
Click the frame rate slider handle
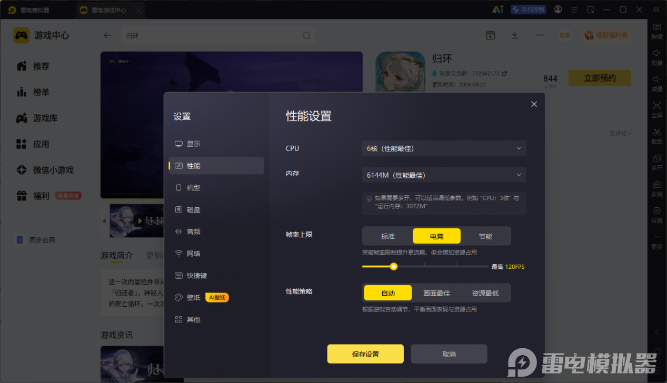click(x=393, y=267)
